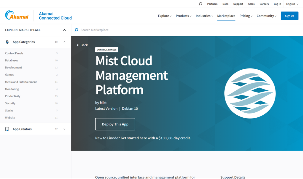
Task: Open the Products menu dropdown
Action: (183, 16)
